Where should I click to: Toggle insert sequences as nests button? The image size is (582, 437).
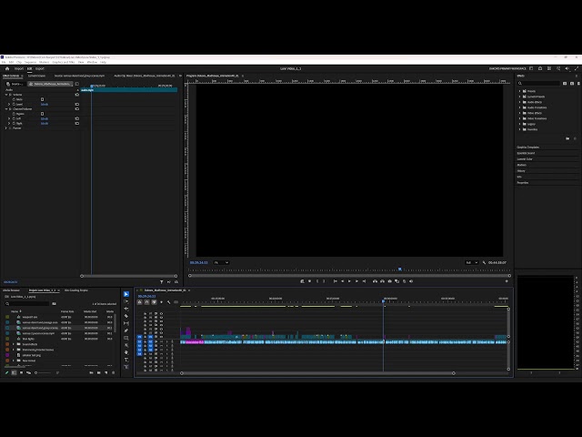pos(140,302)
